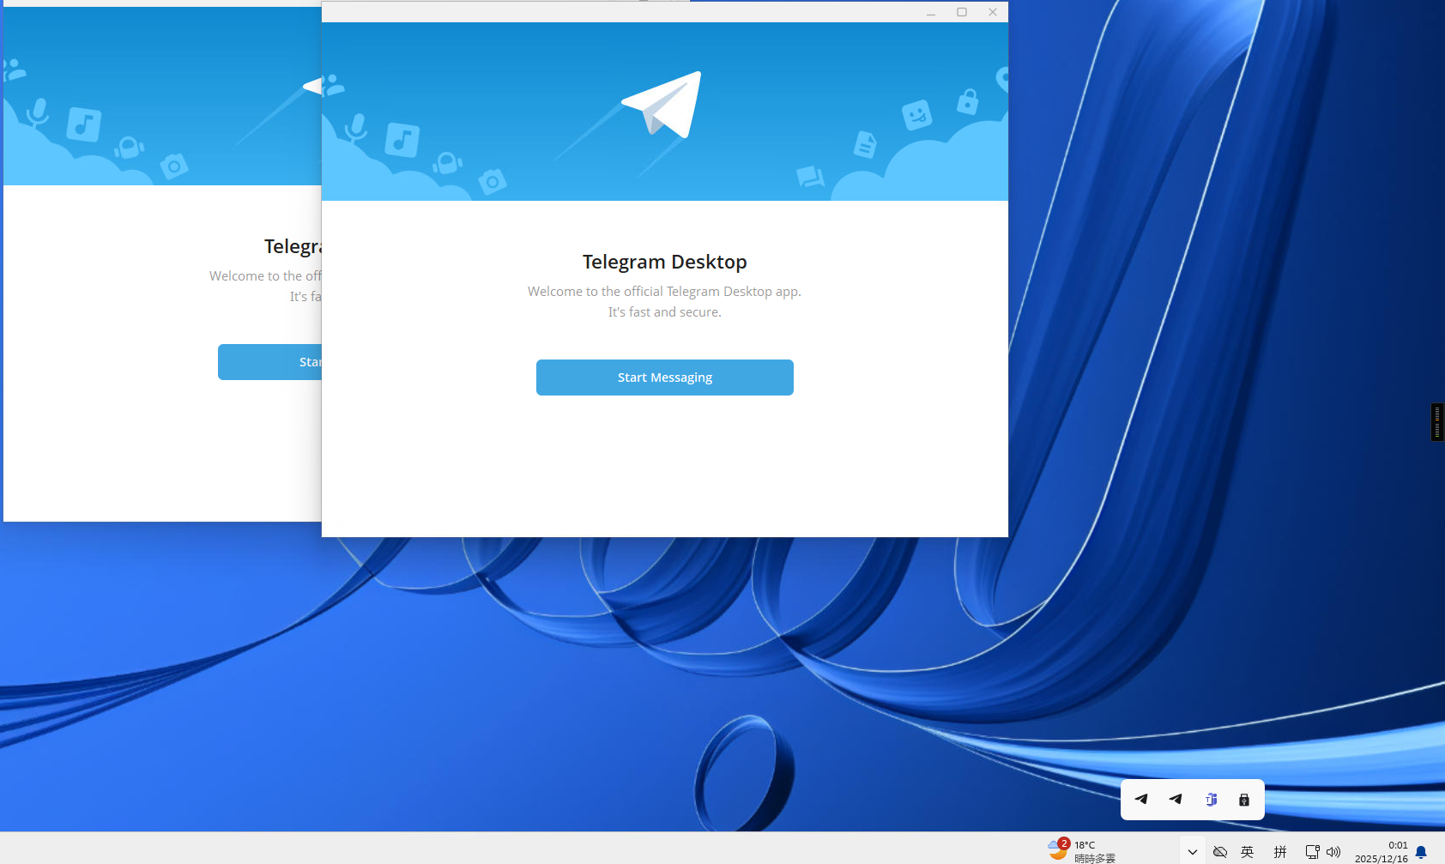Click the Safely Remove Hardware USB icon
The width and height of the screenshot is (1445, 864).
click(1244, 800)
